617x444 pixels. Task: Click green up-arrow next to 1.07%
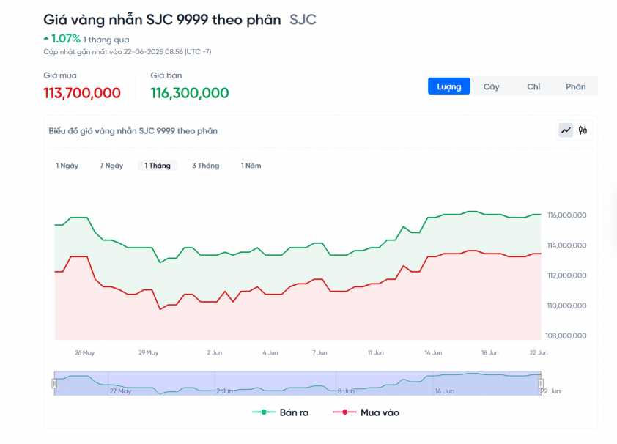pos(46,39)
